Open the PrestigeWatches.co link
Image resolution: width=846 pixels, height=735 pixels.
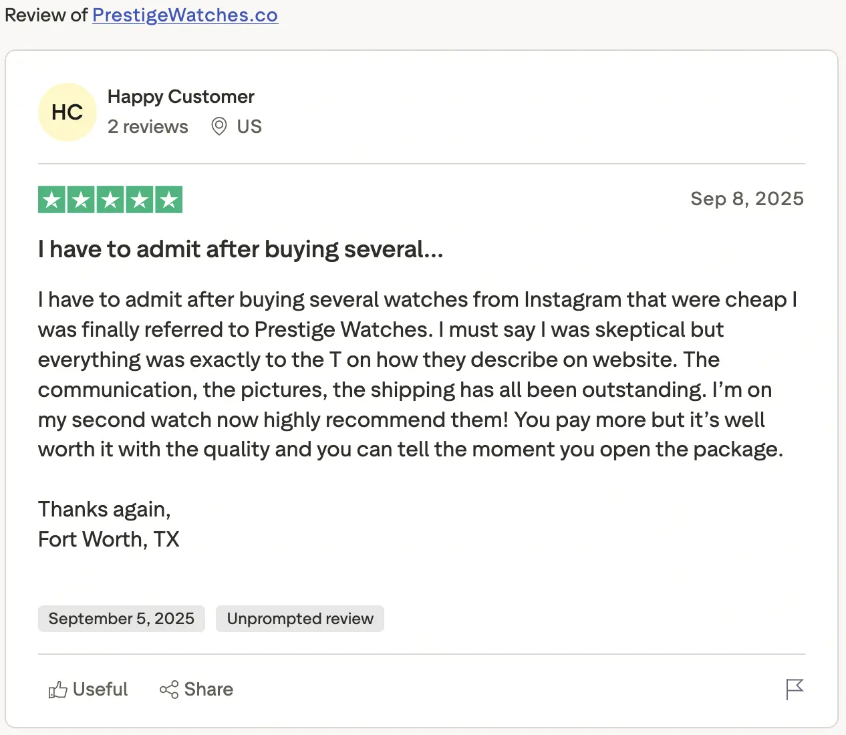click(x=184, y=15)
